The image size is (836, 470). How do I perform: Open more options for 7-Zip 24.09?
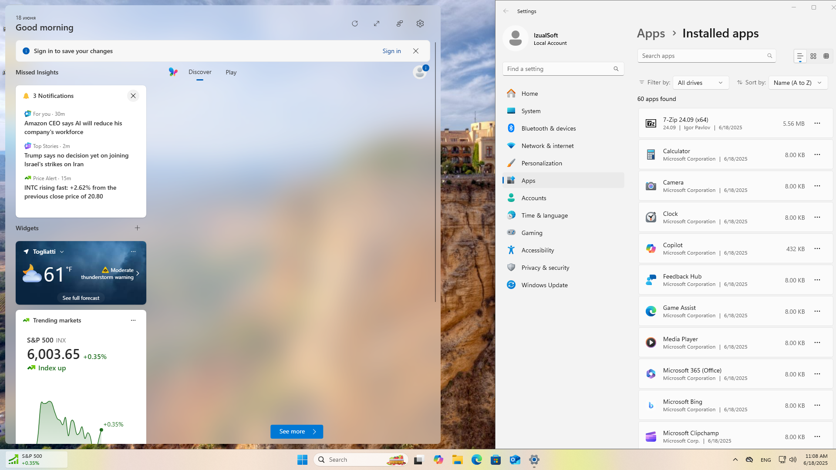817,123
